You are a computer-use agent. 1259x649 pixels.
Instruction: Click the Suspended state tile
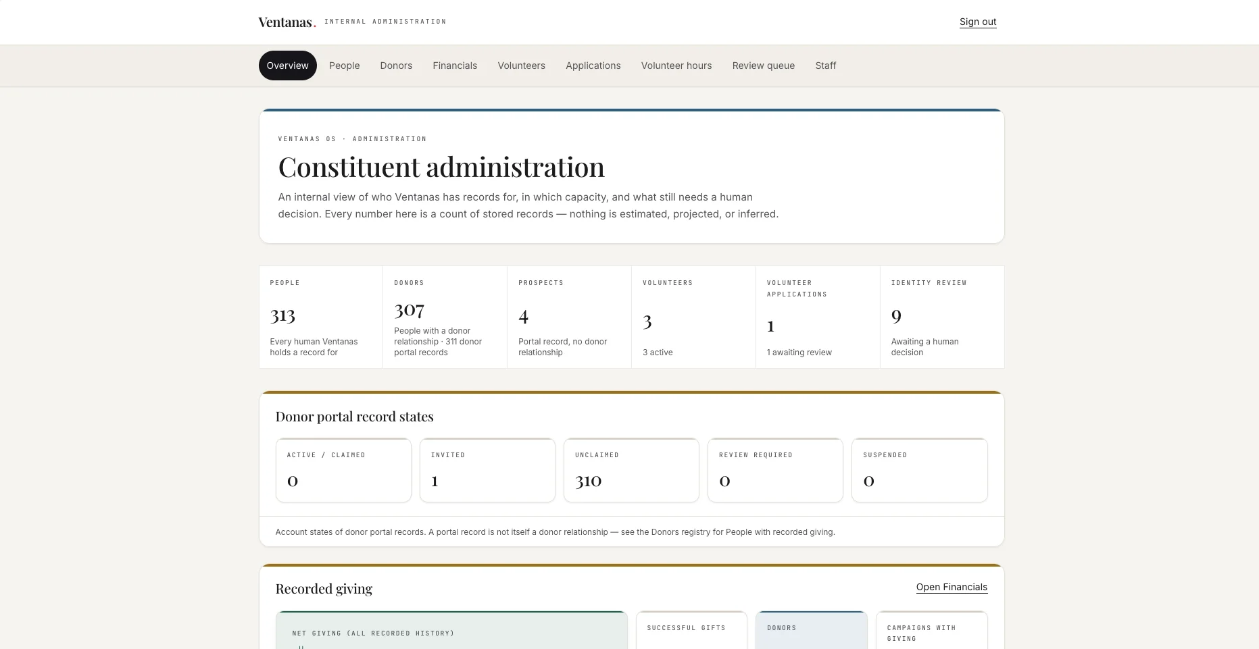click(x=920, y=470)
